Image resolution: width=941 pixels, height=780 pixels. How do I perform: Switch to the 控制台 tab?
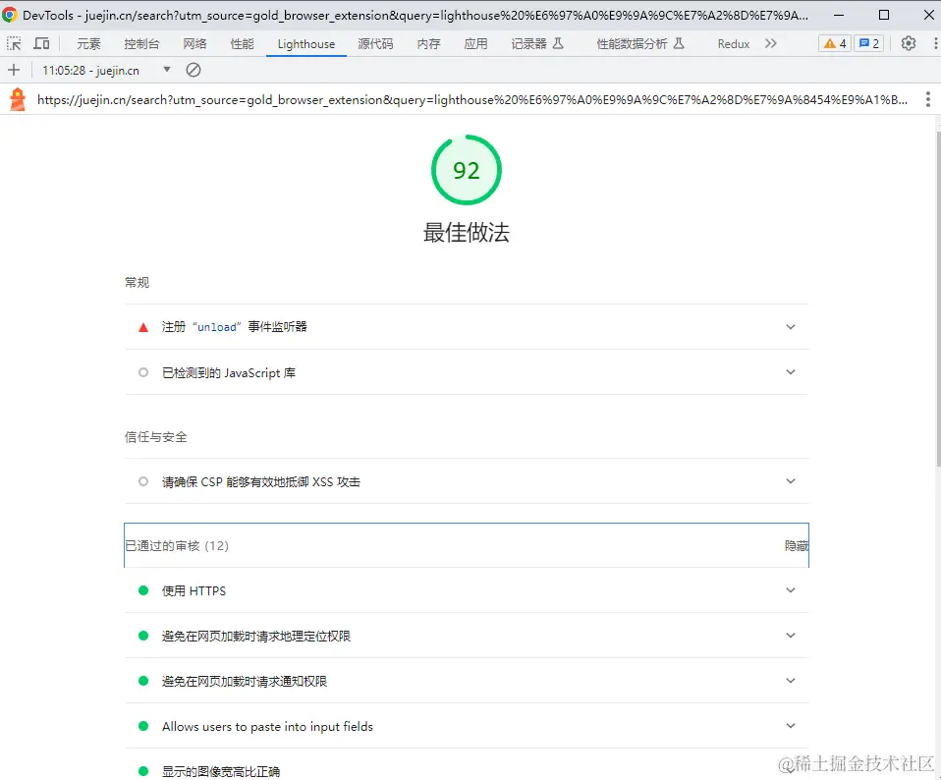click(x=141, y=44)
